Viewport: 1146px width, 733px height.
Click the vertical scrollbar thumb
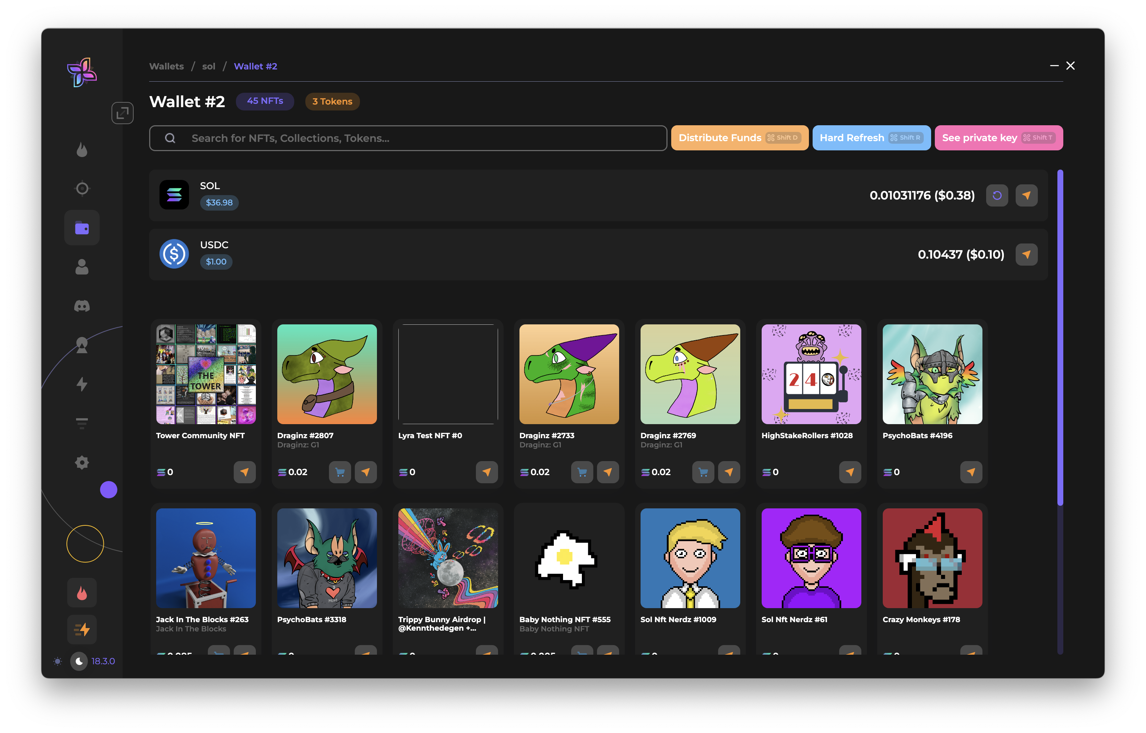tap(1060, 337)
